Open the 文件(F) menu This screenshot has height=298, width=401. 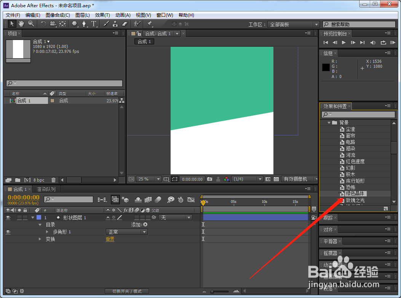(13, 15)
